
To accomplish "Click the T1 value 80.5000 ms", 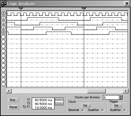I will point(43,100).
